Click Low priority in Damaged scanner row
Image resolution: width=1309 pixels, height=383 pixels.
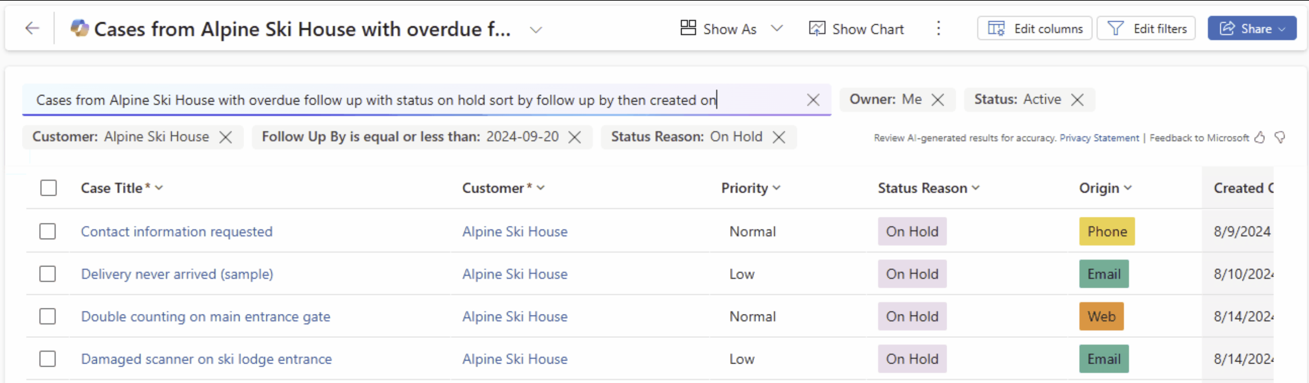742,359
